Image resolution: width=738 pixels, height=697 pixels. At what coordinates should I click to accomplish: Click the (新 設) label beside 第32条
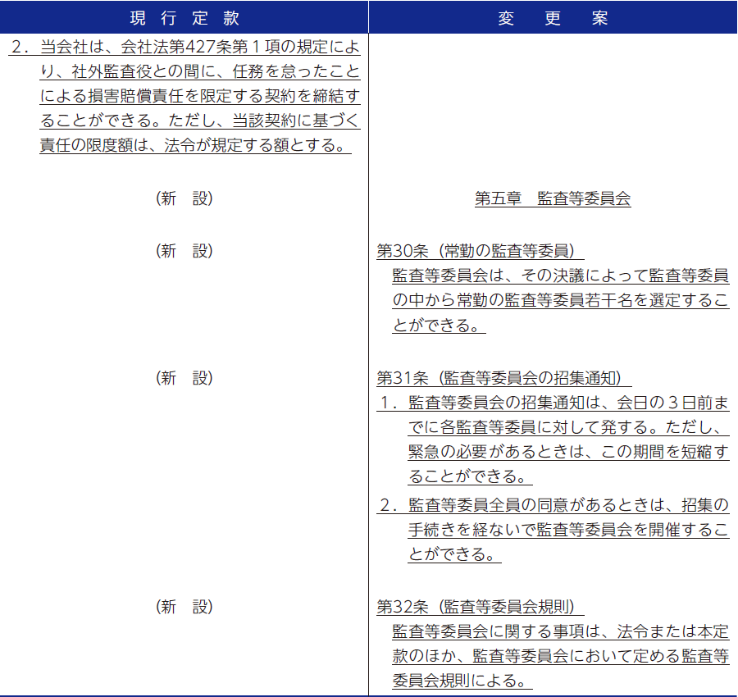pos(184,607)
